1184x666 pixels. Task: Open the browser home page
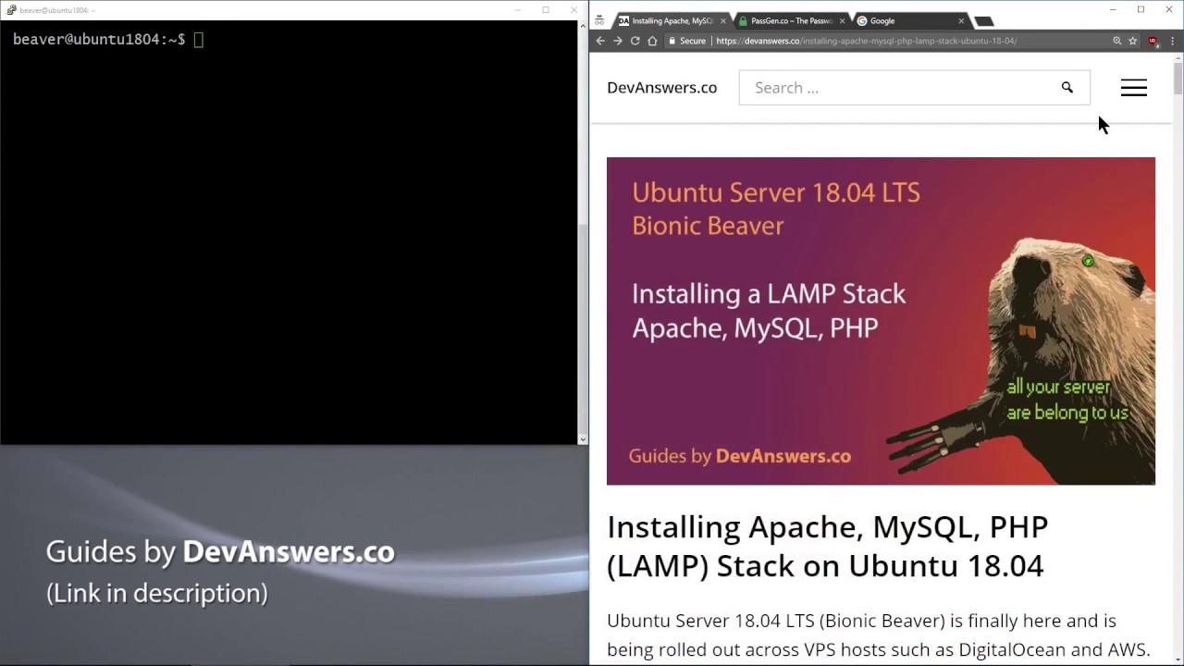(652, 41)
